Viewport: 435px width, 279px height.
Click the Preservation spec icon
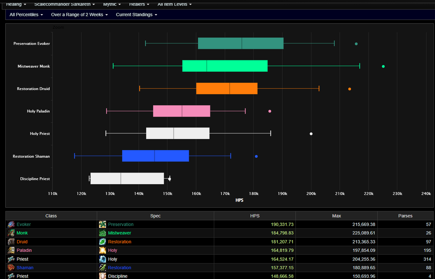pos(103,224)
